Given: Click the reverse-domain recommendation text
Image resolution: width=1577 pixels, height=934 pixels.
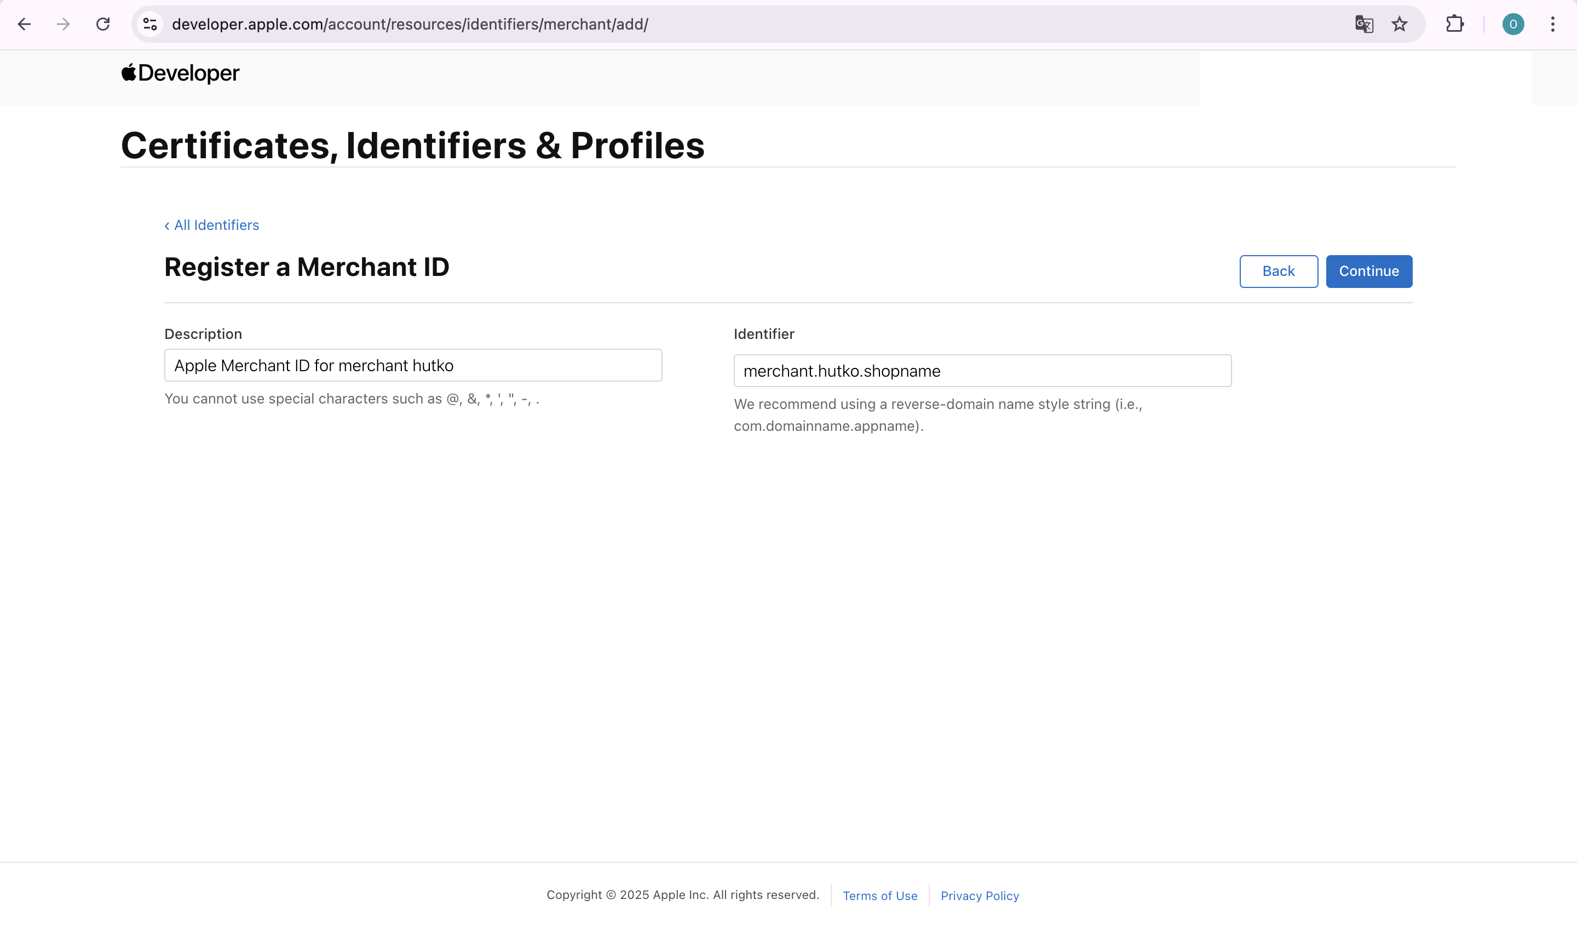Looking at the screenshot, I should (937, 416).
